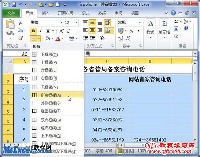This screenshot has width=200, height=157.
Task: Click the Copy icon
Action: coord(20,30)
